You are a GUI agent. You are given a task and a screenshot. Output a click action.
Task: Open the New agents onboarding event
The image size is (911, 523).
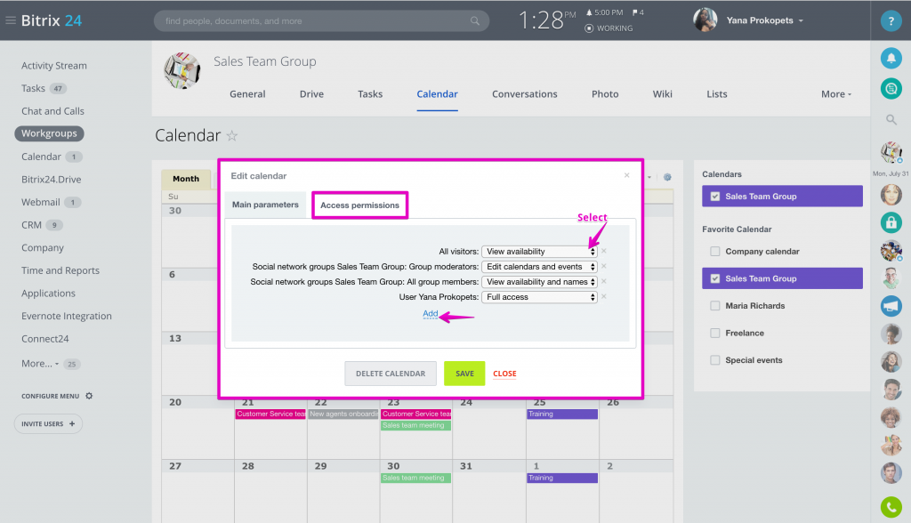click(x=343, y=414)
